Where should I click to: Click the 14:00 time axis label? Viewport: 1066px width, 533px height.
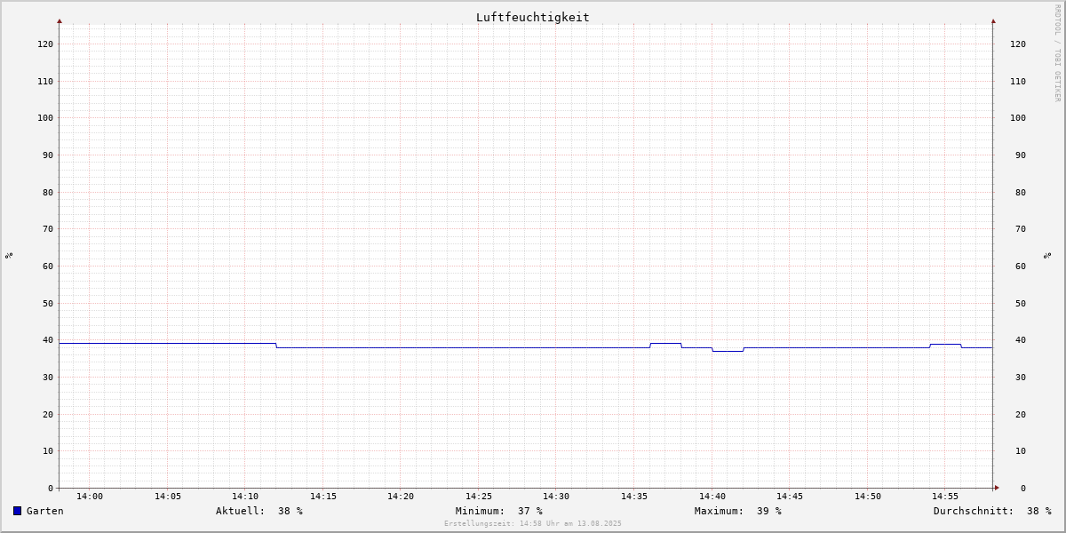click(x=90, y=497)
